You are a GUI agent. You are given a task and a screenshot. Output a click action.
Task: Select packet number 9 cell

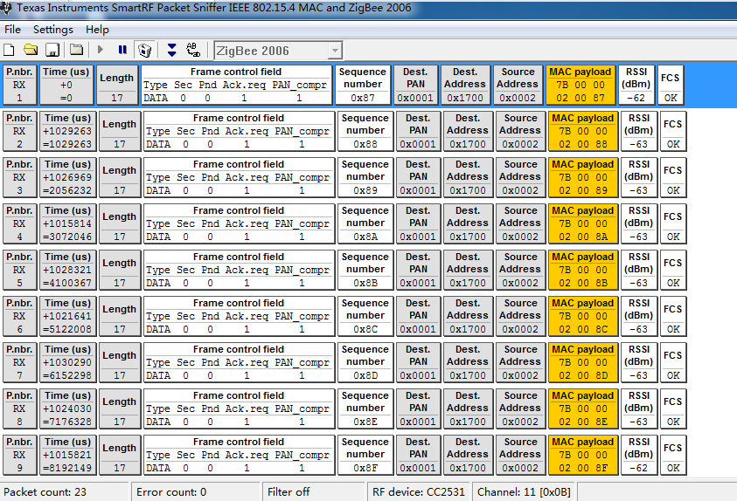(x=20, y=455)
